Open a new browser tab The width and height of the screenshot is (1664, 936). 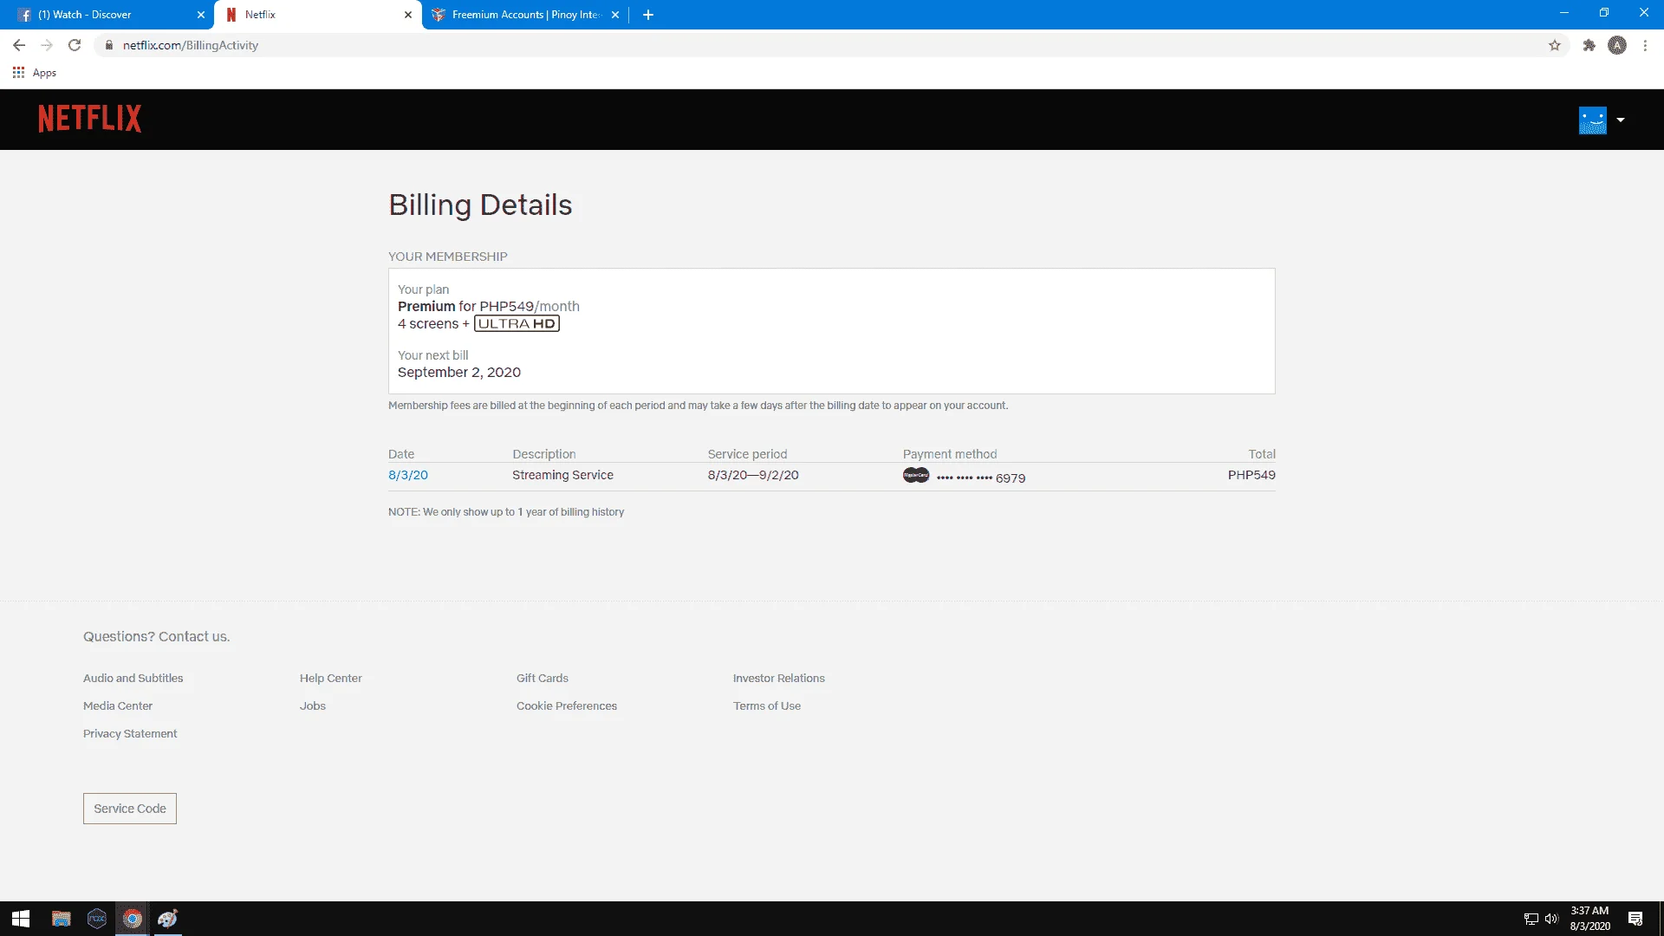point(648,15)
